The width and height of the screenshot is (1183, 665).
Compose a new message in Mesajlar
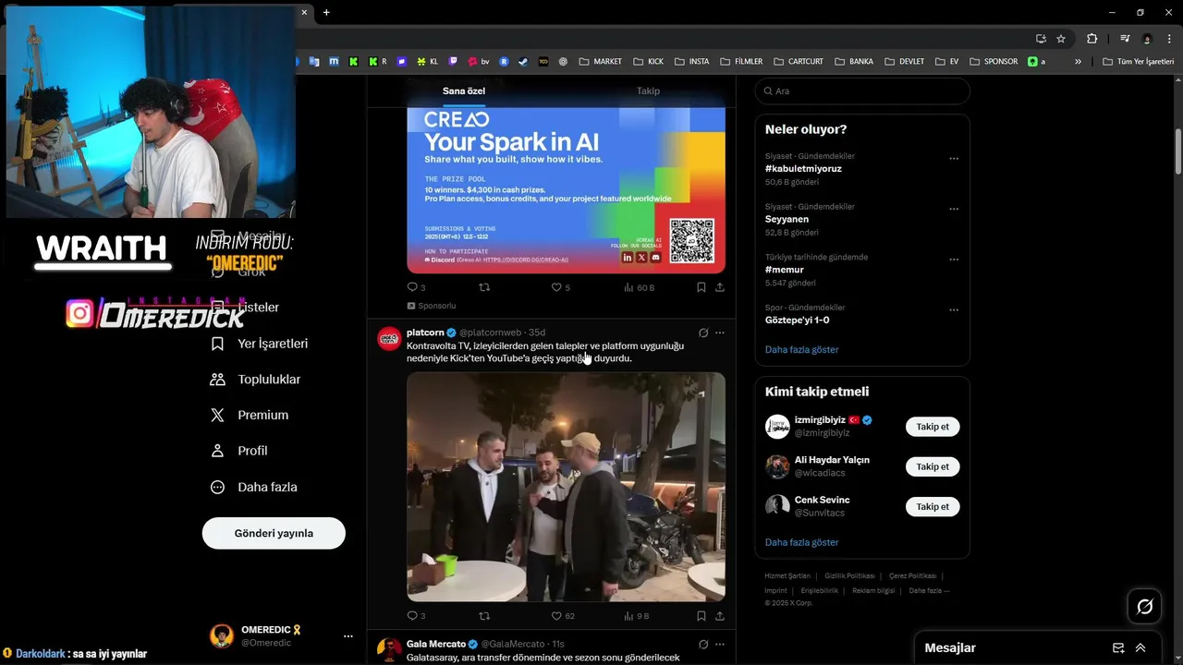click(x=1118, y=648)
